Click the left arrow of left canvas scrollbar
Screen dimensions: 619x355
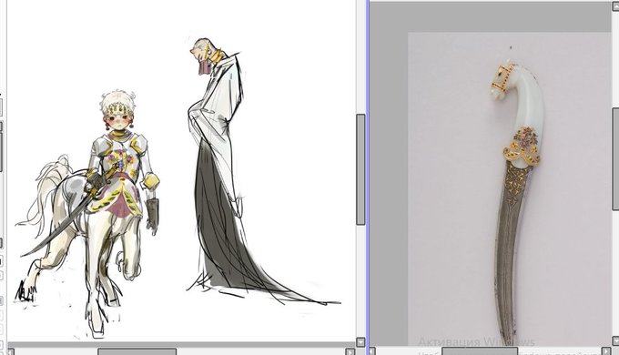tap(11, 351)
